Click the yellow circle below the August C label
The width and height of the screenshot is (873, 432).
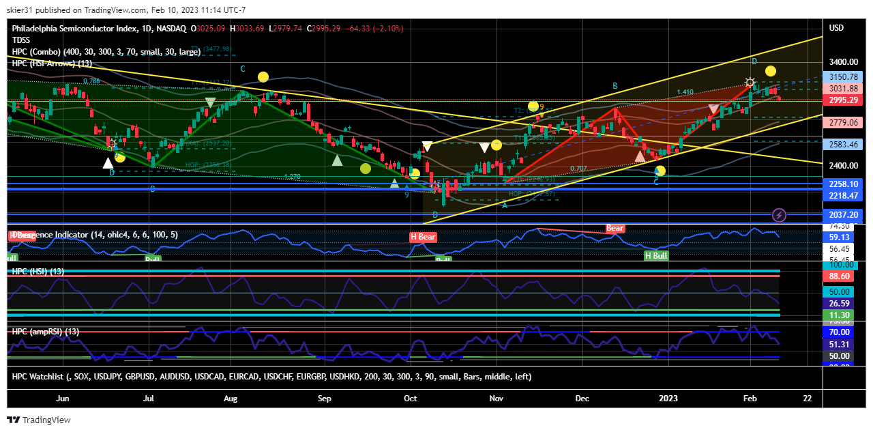tap(263, 77)
